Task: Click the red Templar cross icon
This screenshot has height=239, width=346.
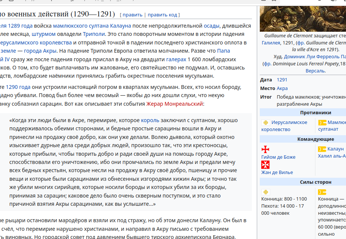Action: click(x=265, y=149)
